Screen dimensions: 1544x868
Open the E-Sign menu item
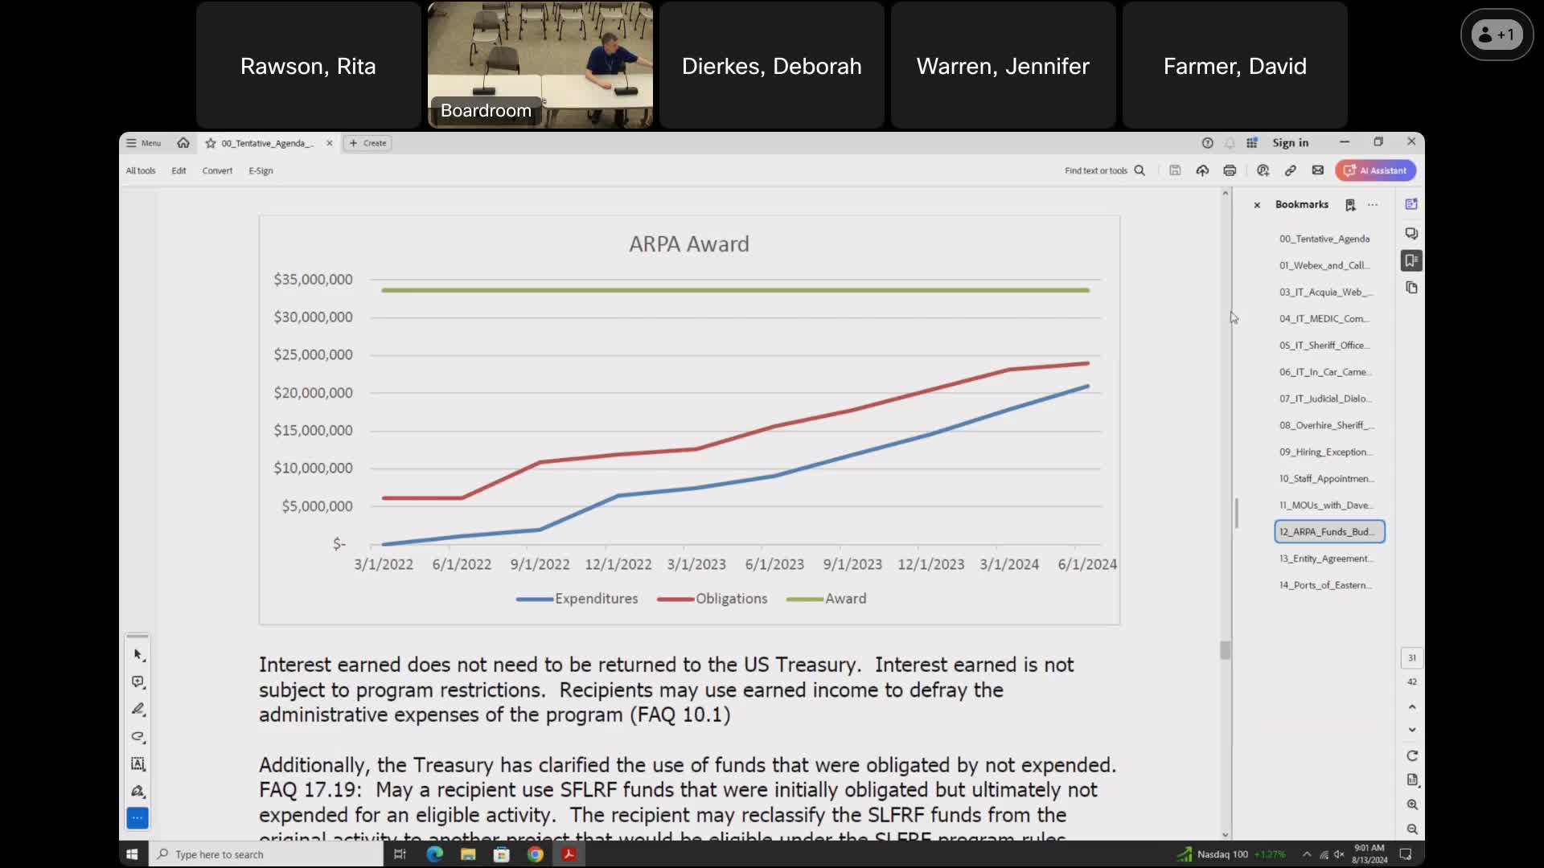click(261, 170)
